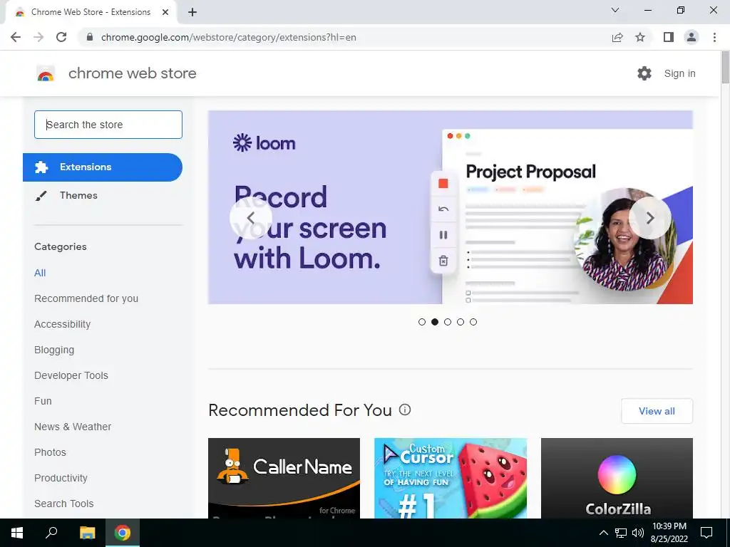Open the Search Tools category
This screenshot has width=730, height=547.
[63, 504]
